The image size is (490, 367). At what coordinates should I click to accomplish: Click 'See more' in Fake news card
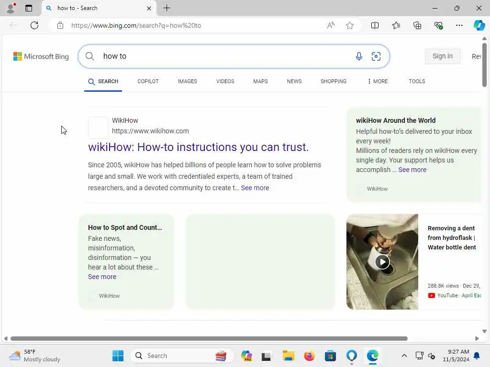click(102, 277)
